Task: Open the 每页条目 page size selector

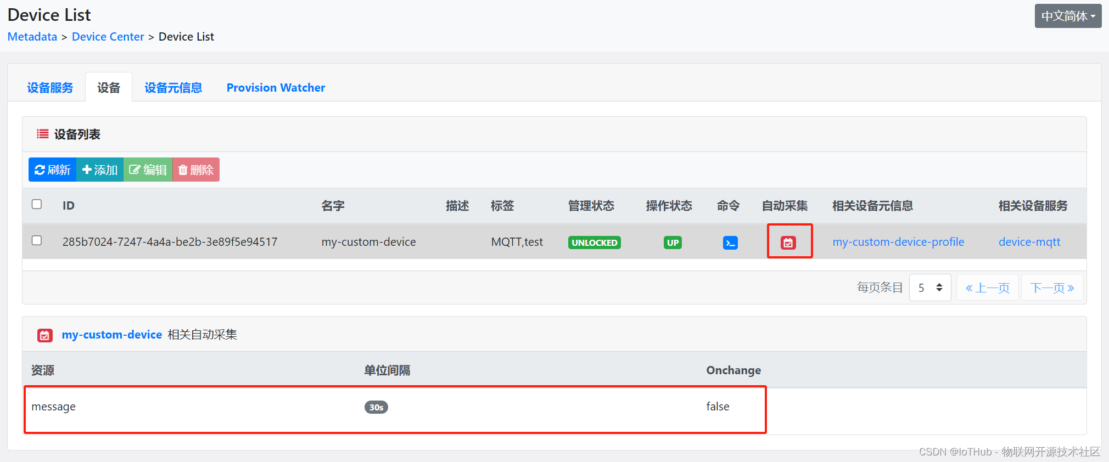Action: tap(930, 288)
